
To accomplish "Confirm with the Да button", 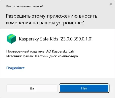I will [32, 88].
